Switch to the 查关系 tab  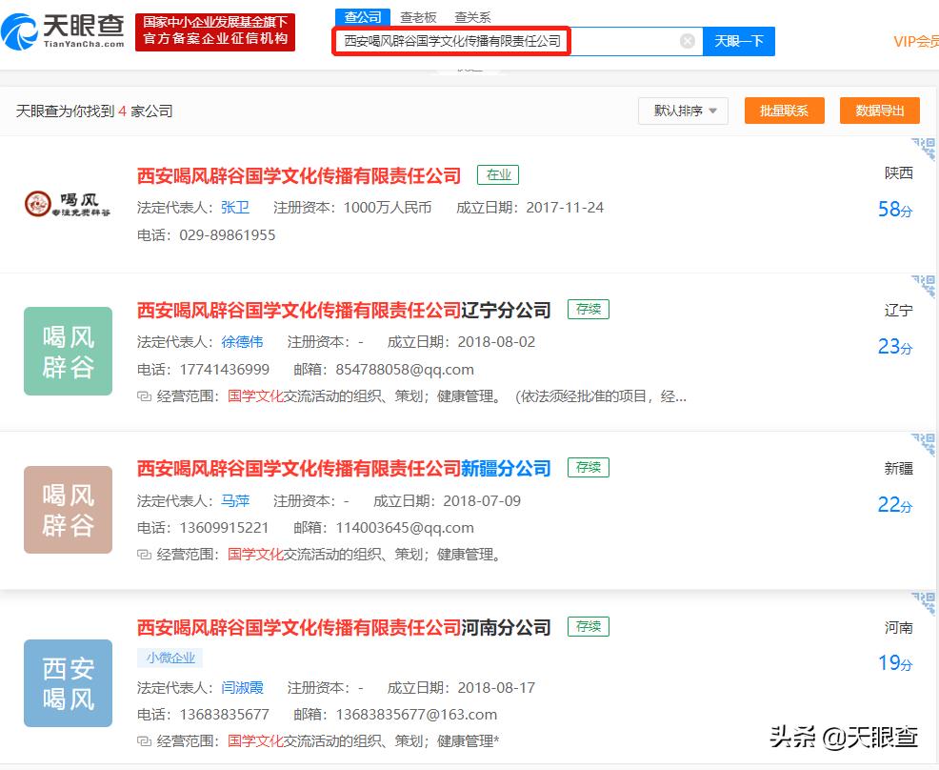point(472,17)
